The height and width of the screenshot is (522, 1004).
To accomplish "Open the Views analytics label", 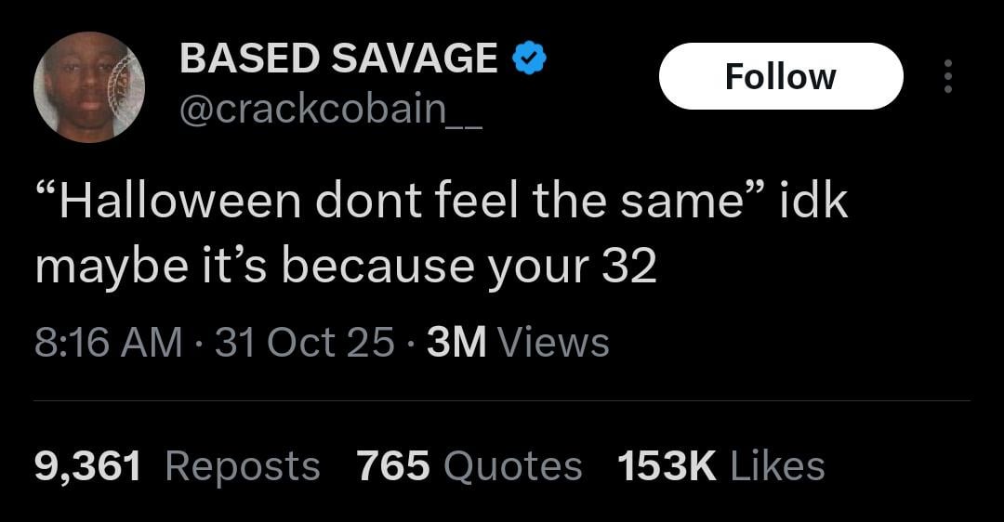I will click(554, 343).
